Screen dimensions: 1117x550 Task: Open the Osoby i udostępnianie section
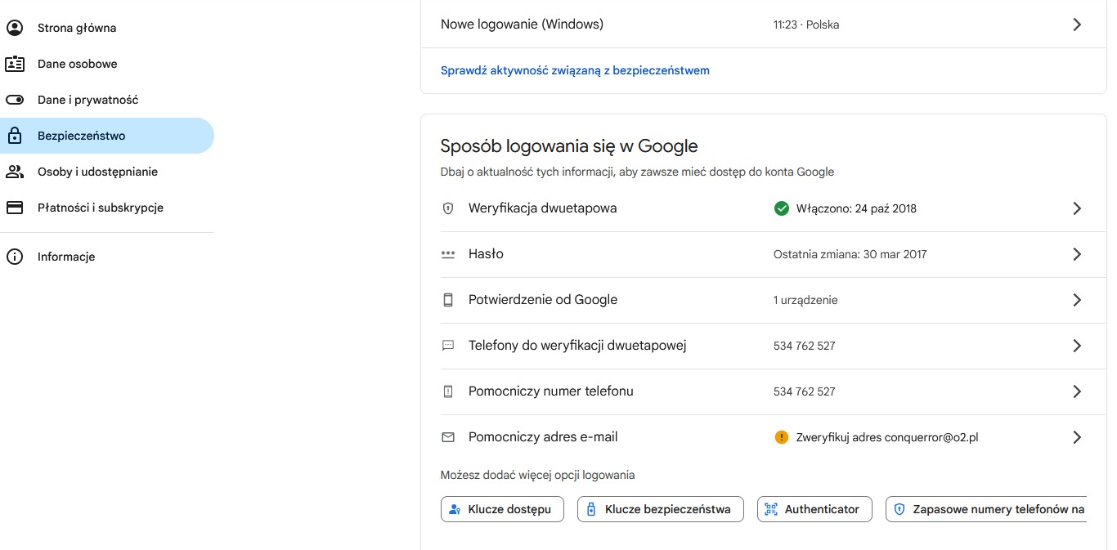pyautogui.click(x=96, y=172)
